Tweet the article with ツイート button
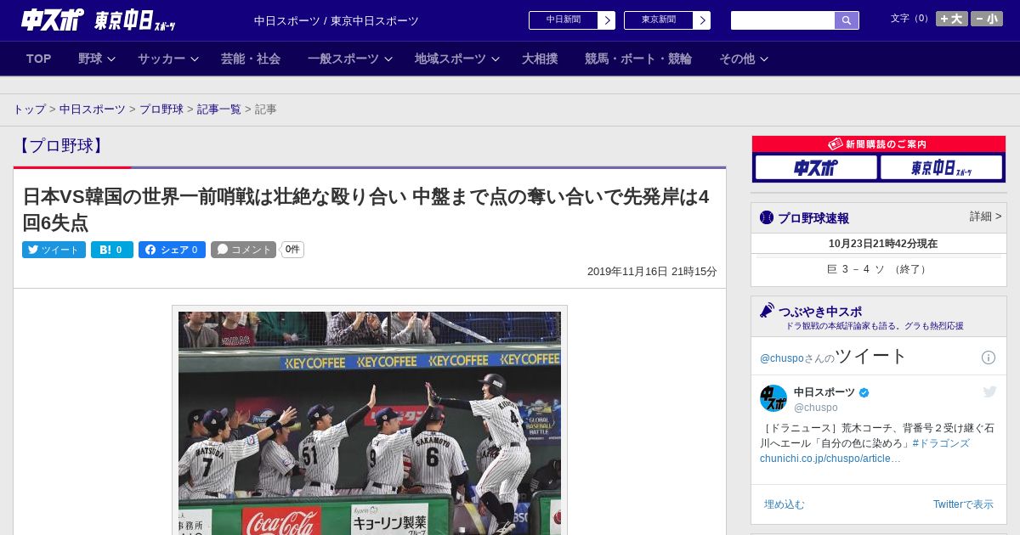 54,250
